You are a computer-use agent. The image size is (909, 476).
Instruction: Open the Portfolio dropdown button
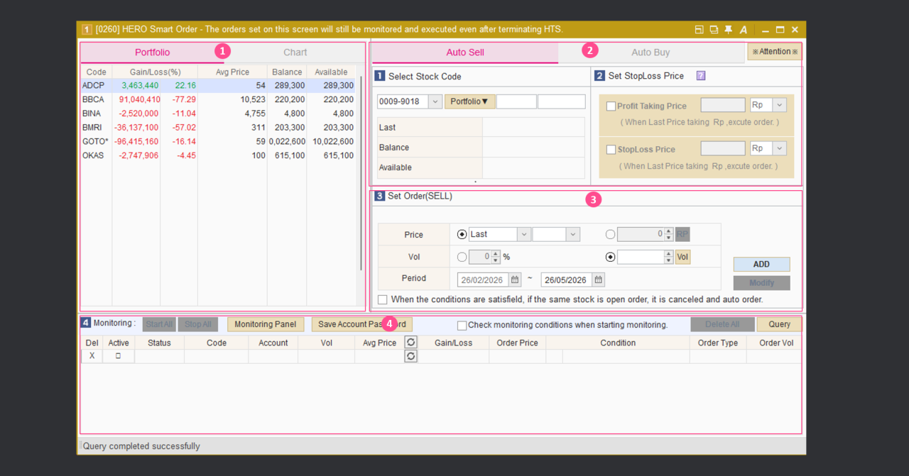point(469,102)
